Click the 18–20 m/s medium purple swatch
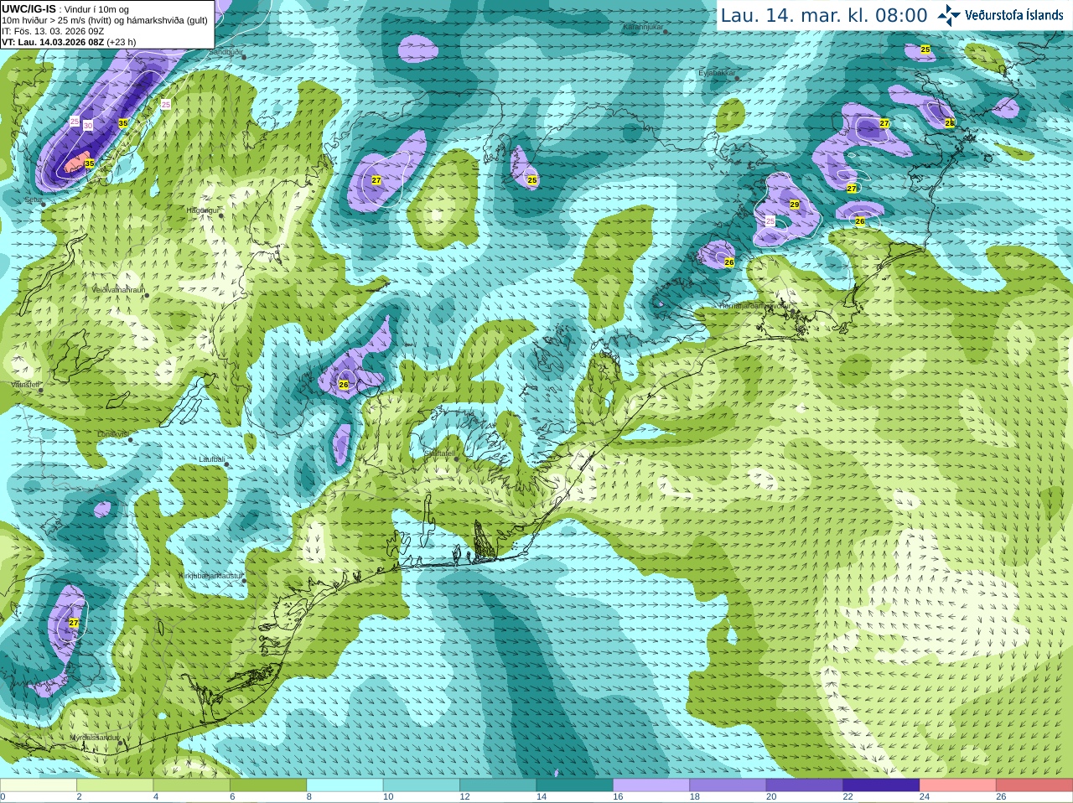The image size is (1073, 803). point(728,785)
